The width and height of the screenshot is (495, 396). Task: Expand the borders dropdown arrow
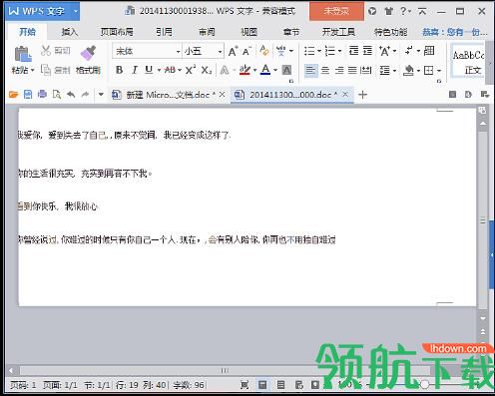[x=439, y=71]
